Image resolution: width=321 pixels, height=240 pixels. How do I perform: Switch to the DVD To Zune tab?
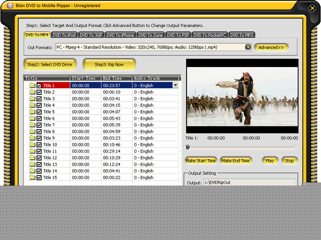(150, 35)
